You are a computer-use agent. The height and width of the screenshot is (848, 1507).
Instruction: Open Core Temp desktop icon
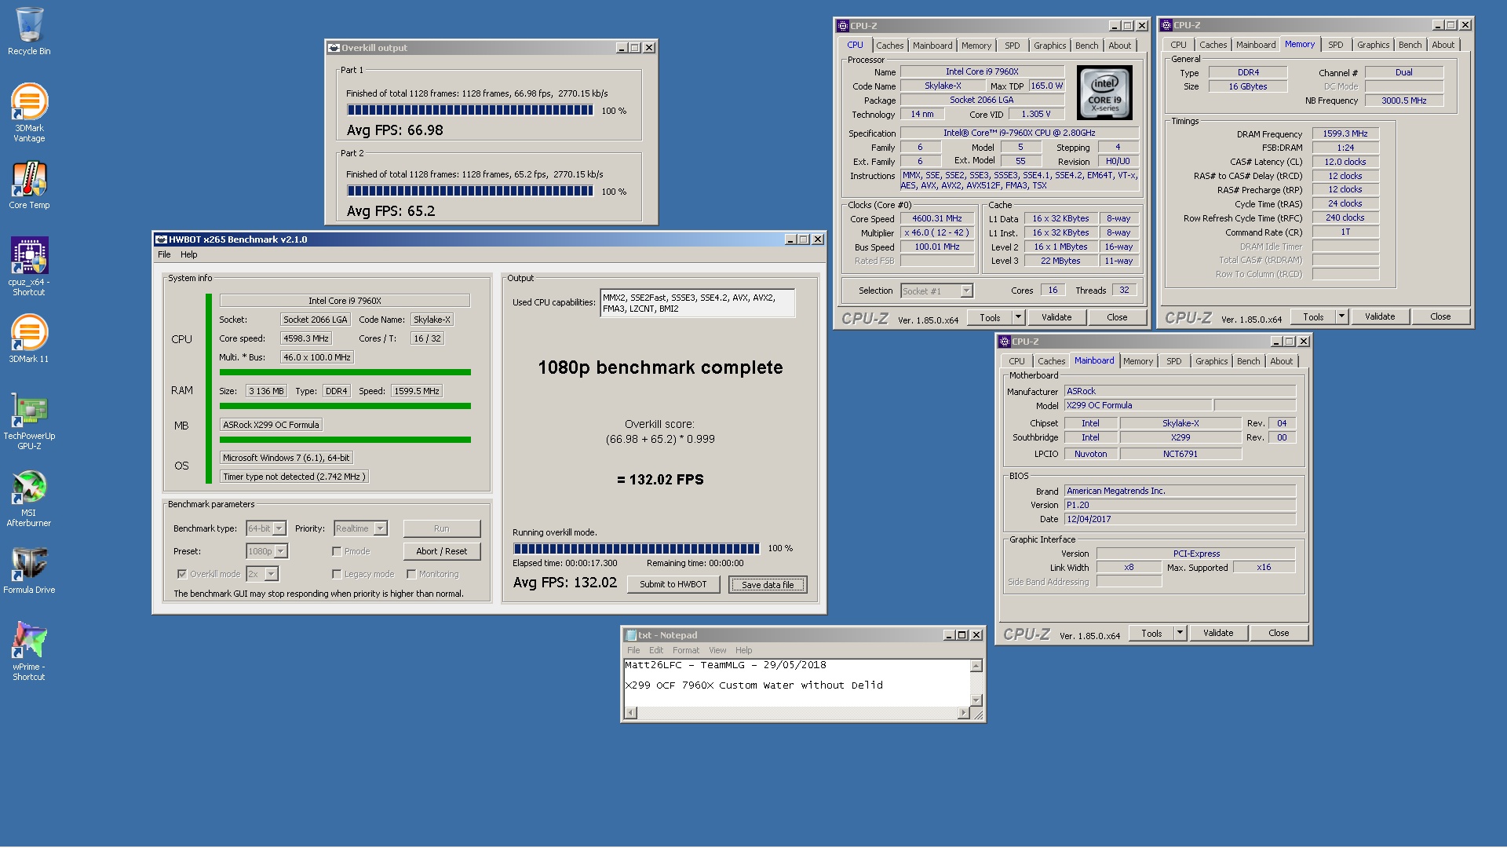click(29, 185)
